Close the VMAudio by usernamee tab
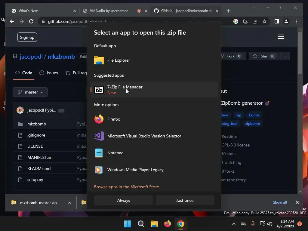The image size is (308, 231). pos(146,11)
